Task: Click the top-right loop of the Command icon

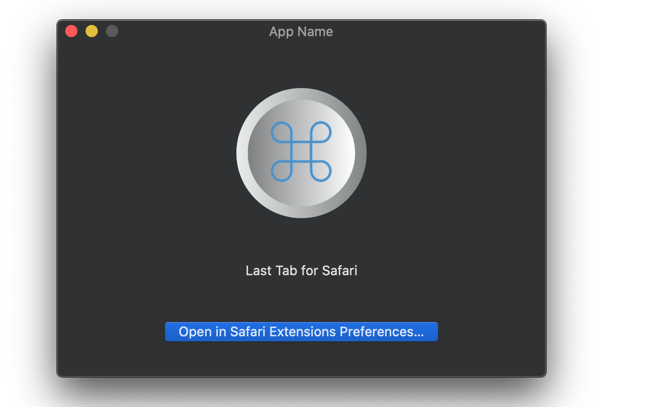Action: click(321, 132)
